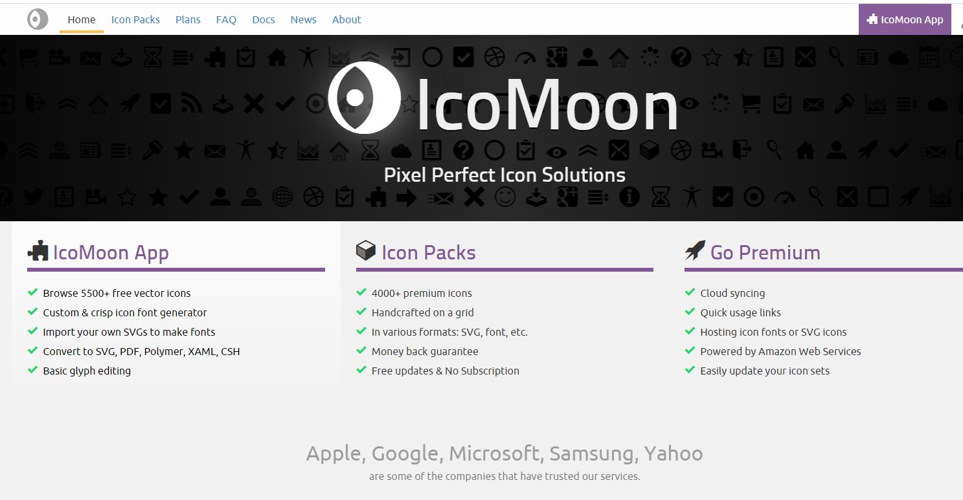Click the green checkmark beside Cloud syncing
Viewport: 963px width, 500px height.
click(x=690, y=292)
